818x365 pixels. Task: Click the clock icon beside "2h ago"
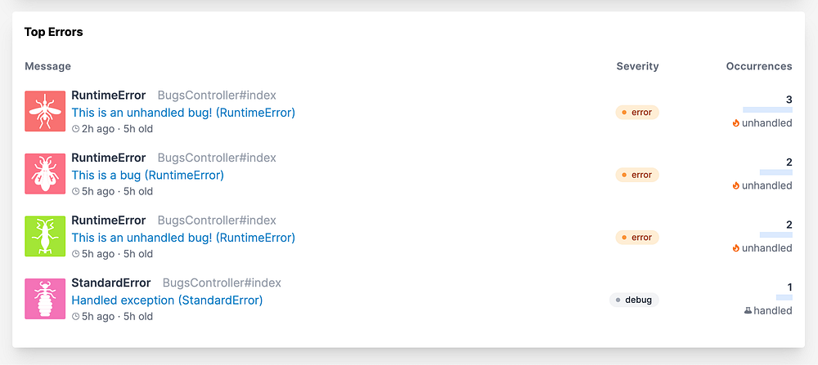[76, 129]
